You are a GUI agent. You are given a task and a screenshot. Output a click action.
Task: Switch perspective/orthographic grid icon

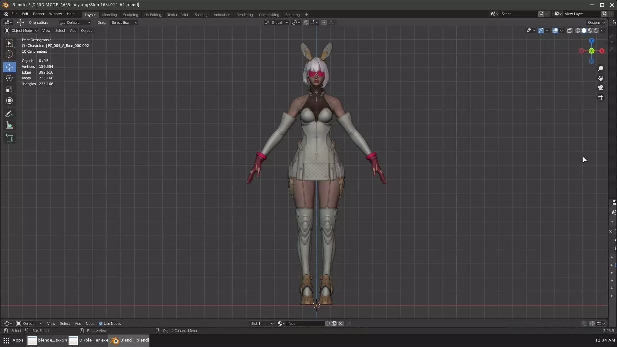600,97
